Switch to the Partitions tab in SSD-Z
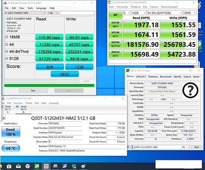Image resolution: width=205 pixels, height=170 pixels. click(153, 77)
